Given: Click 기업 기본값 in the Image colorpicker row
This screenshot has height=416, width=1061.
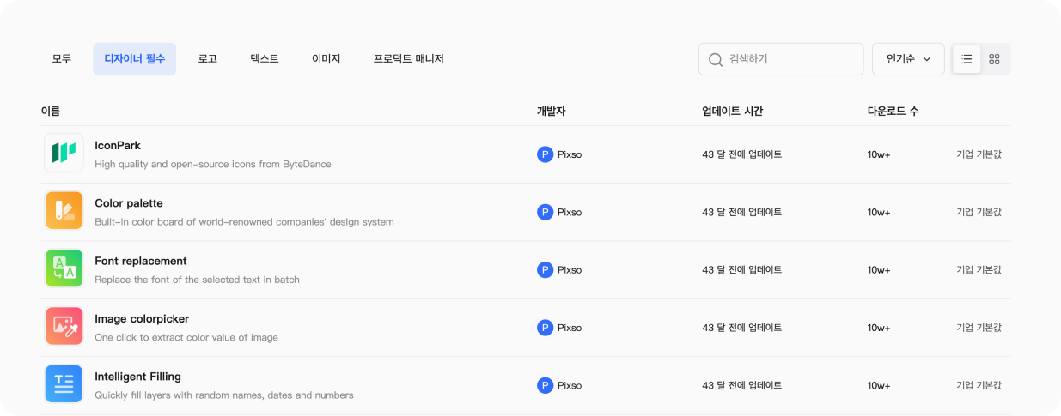Looking at the screenshot, I should (979, 328).
